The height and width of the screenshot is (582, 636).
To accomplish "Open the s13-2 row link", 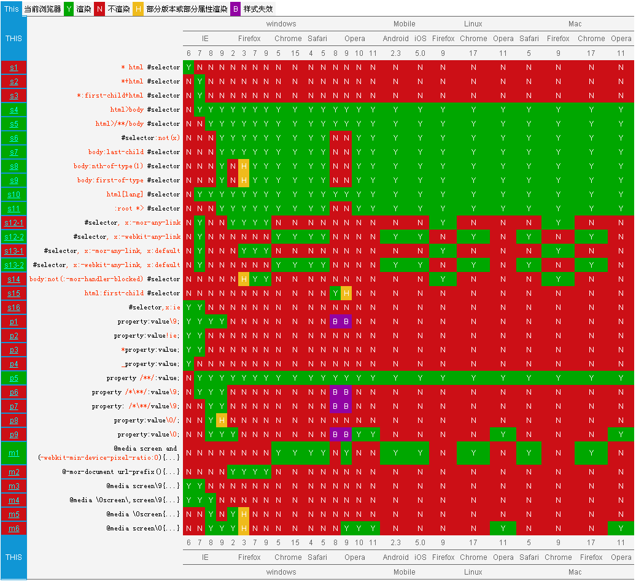I will (14, 265).
